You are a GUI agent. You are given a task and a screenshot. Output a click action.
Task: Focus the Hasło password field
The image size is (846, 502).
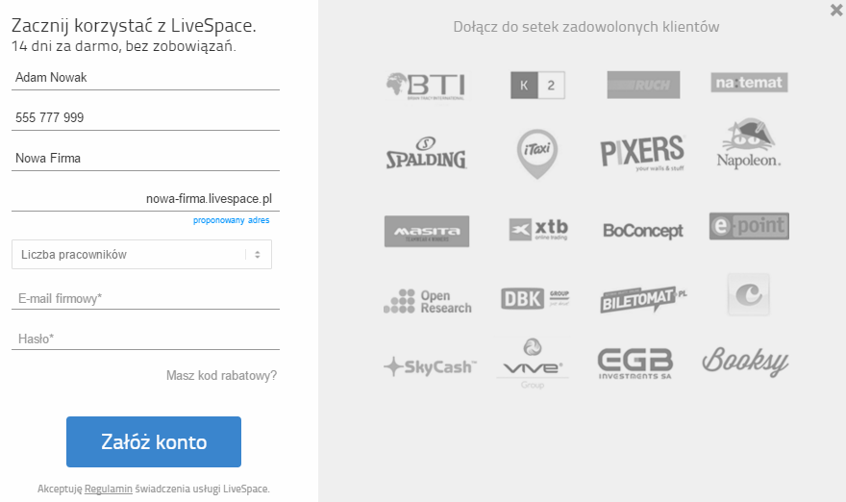coord(146,339)
